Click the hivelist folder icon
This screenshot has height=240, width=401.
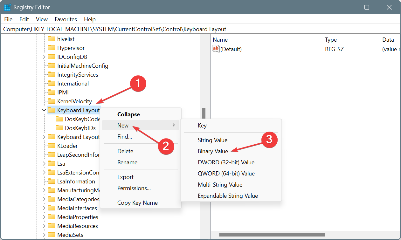click(52, 39)
